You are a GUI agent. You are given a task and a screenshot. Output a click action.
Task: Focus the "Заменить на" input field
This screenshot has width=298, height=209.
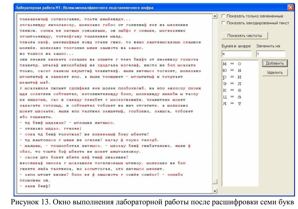click(x=270, y=54)
